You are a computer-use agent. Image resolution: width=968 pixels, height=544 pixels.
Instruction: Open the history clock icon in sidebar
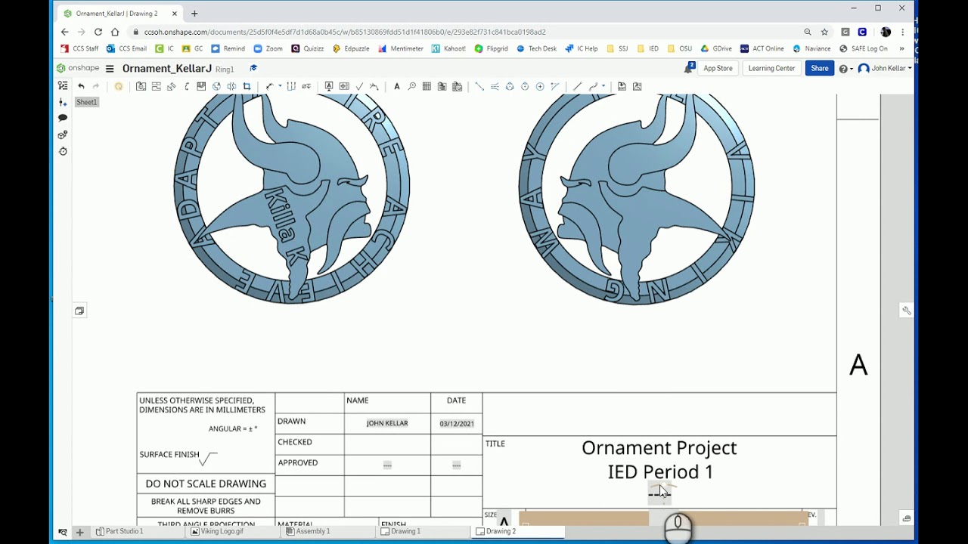click(63, 151)
